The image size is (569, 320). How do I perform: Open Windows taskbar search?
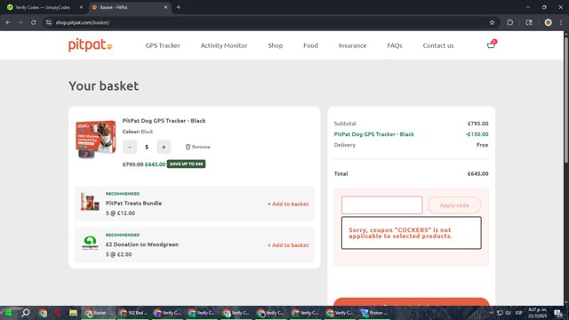[x=26, y=313]
